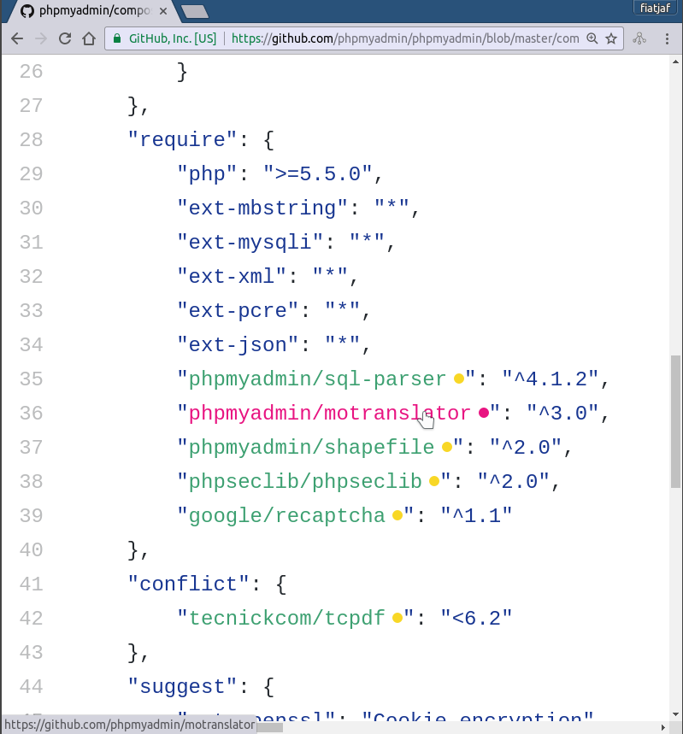Click line number 29
Viewport: 683px width, 734px height.
[32, 174]
